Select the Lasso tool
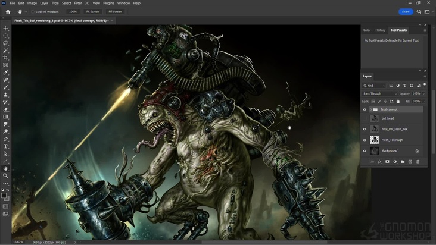Screen dimensions: 436x245 coord(5,43)
